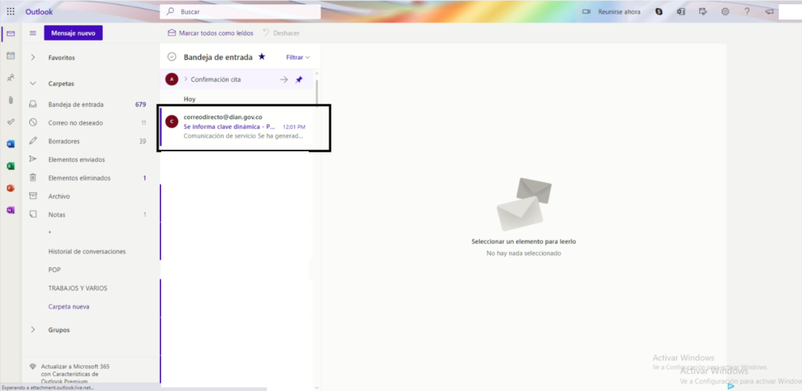Open the Settings gear icon
Image resolution: width=802 pixels, height=391 pixels.
(725, 12)
